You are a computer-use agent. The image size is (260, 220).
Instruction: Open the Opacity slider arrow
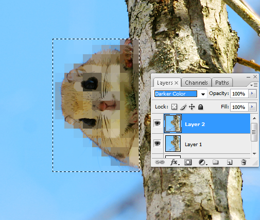tap(252, 93)
